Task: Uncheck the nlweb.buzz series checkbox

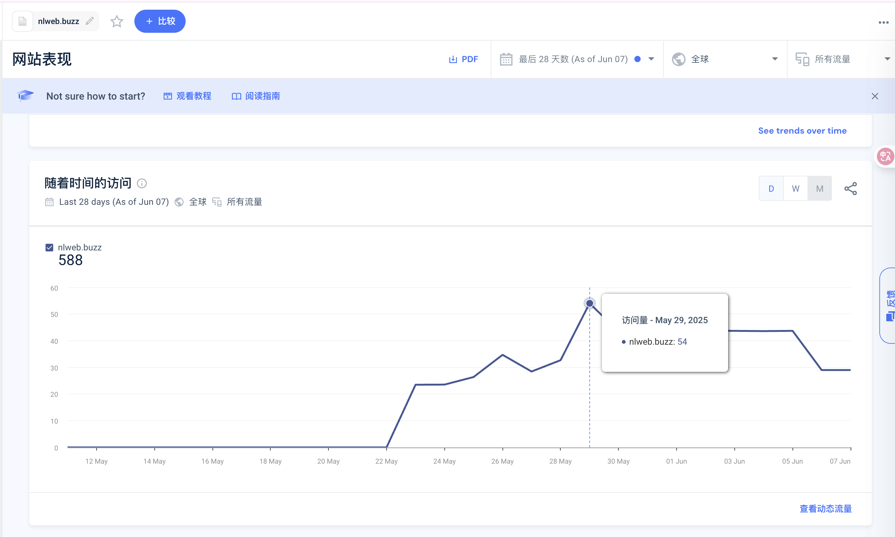Action: click(x=49, y=248)
